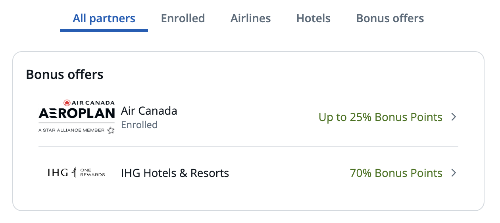The height and width of the screenshot is (223, 500).
Task: View the '70% Bonus Points' offer
Action: point(396,173)
